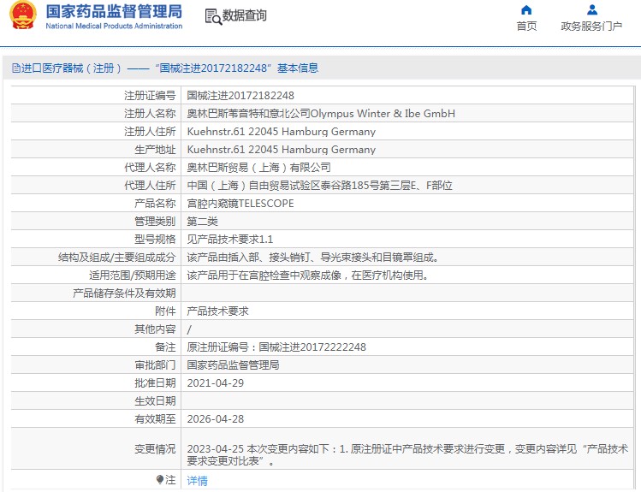Open the 详情 details link
Image resolution: width=641 pixels, height=492 pixels.
(197, 481)
